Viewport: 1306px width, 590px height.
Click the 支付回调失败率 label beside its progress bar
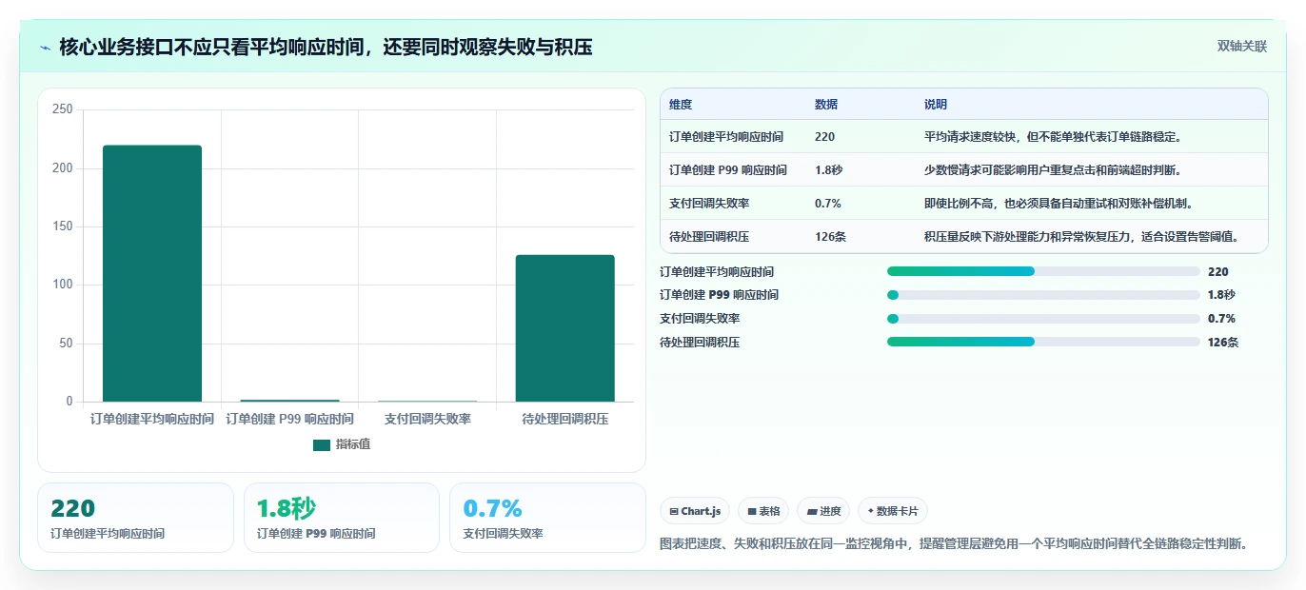(x=700, y=319)
